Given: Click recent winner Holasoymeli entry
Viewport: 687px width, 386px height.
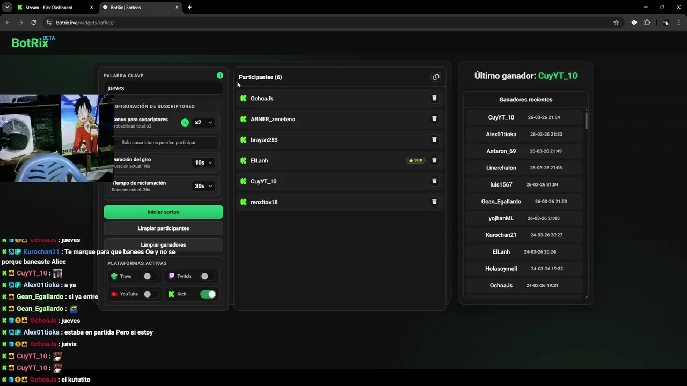Looking at the screenshot, I should tap(524, 269).
